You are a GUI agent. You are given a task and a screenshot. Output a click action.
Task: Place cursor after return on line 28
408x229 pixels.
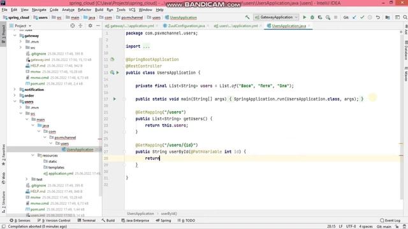160,158
